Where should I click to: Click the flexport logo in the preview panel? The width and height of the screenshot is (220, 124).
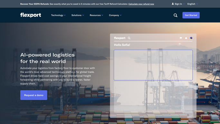pyautogui.click(x=120, y=38)
